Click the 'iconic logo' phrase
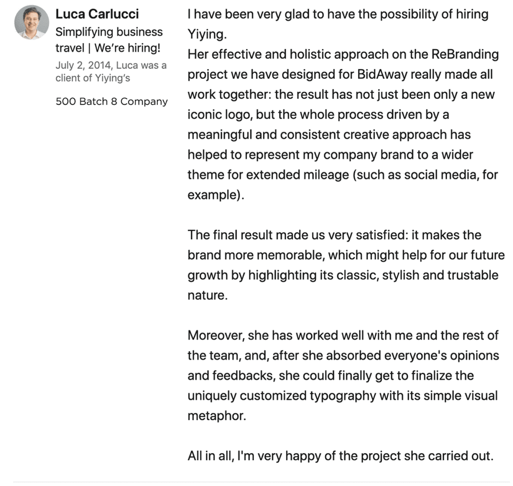513x486 pixels. click(x=219, y=115)
